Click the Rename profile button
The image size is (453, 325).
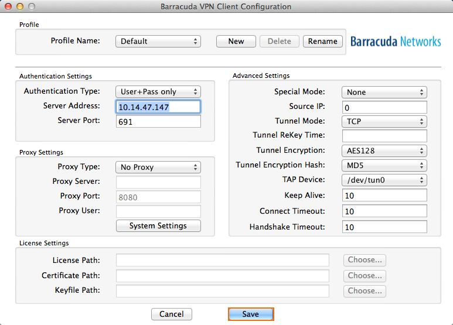(323, 41)
